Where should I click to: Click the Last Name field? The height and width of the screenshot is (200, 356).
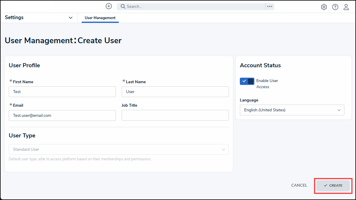point(175,92)
